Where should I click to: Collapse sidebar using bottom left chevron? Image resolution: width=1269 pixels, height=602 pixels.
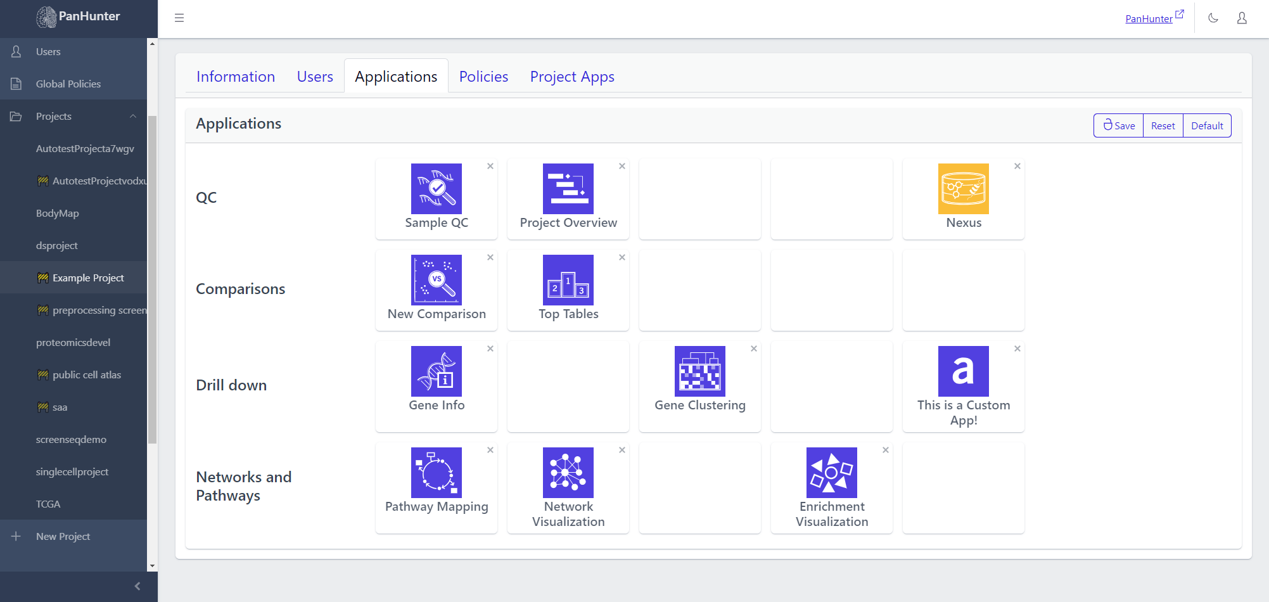(x=137, y=586)
